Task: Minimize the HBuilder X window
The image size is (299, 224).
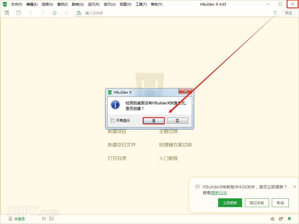Action: pos(268,4)
